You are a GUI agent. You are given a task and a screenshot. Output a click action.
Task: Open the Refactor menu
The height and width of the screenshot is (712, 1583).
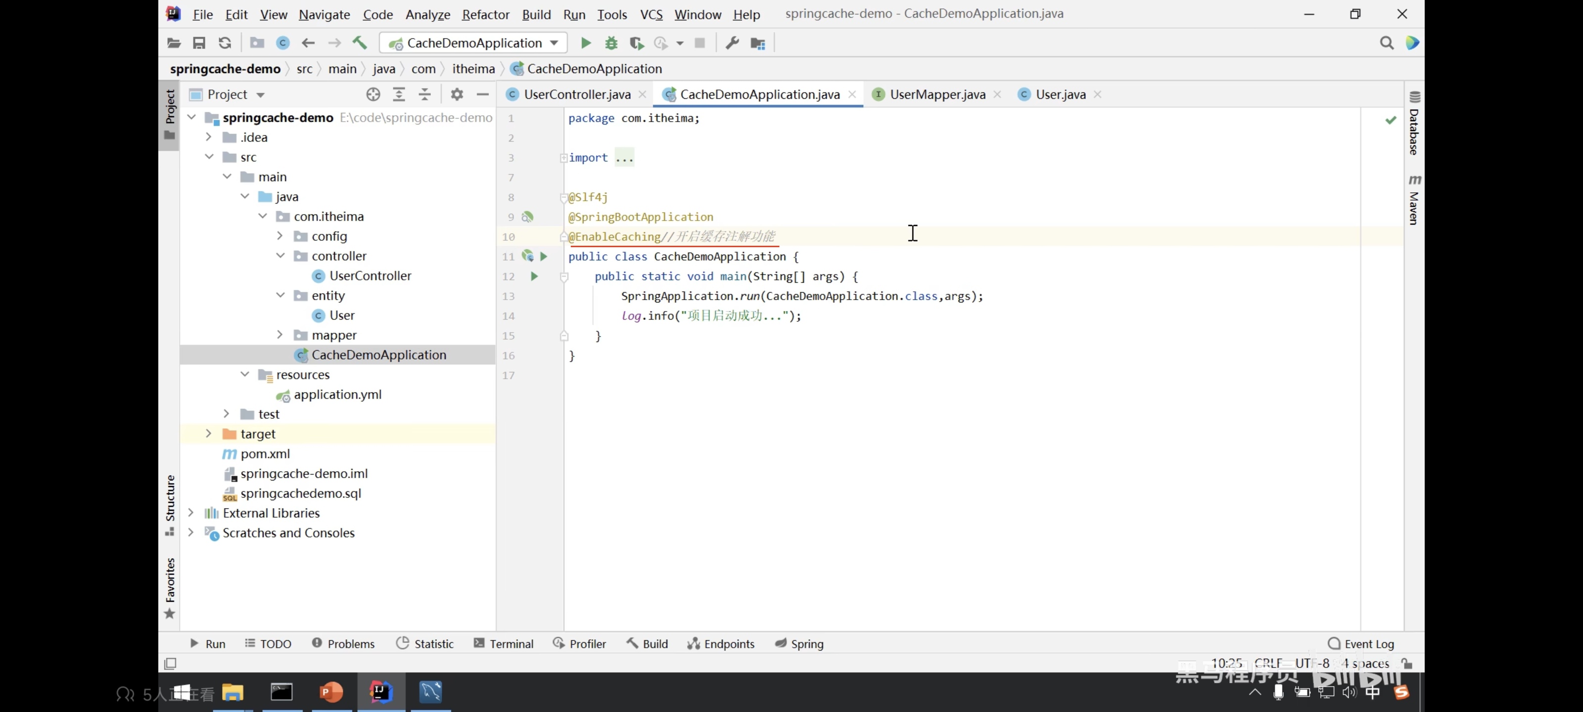(485, 14)
